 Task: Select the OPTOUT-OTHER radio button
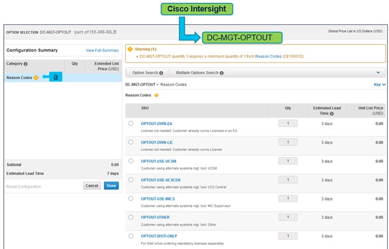pos(131,217)
